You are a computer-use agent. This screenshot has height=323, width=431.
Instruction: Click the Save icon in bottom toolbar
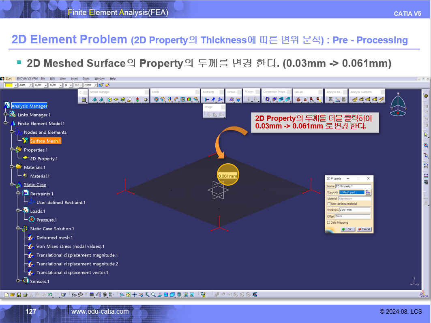point(19,295)
